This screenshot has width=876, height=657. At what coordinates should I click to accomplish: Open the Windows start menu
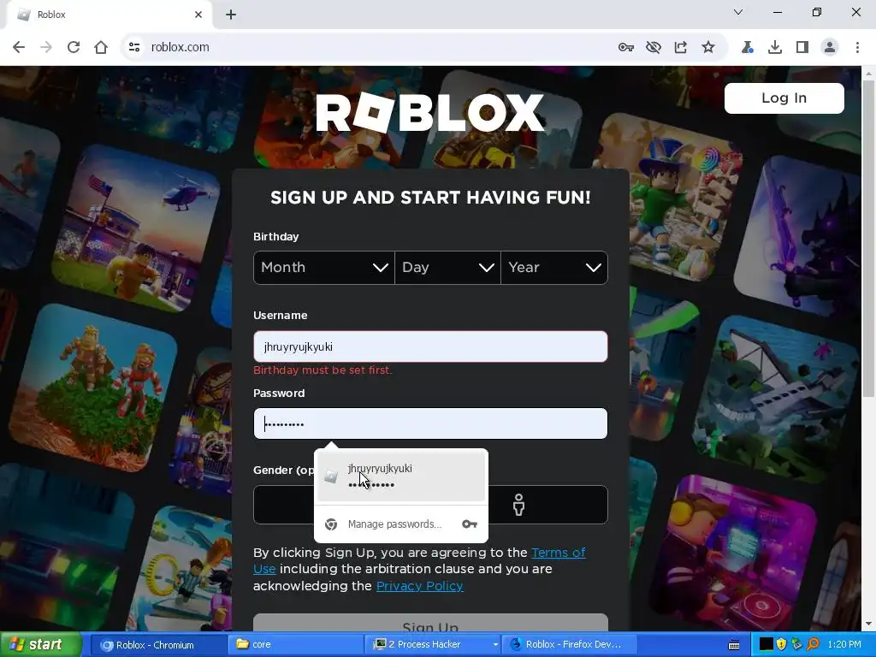click(x=40, y=645)
